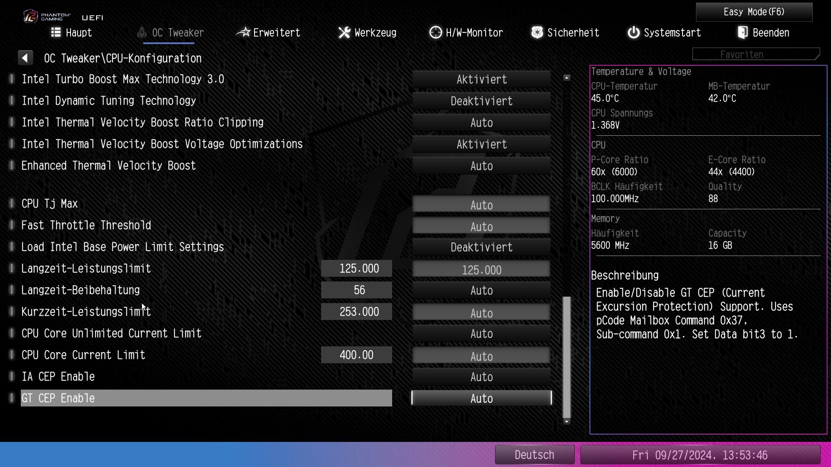The image size is (831, 467).
Task: Toggle Load Intel Base Power Limit Settings value
Action: coord(481,247)
